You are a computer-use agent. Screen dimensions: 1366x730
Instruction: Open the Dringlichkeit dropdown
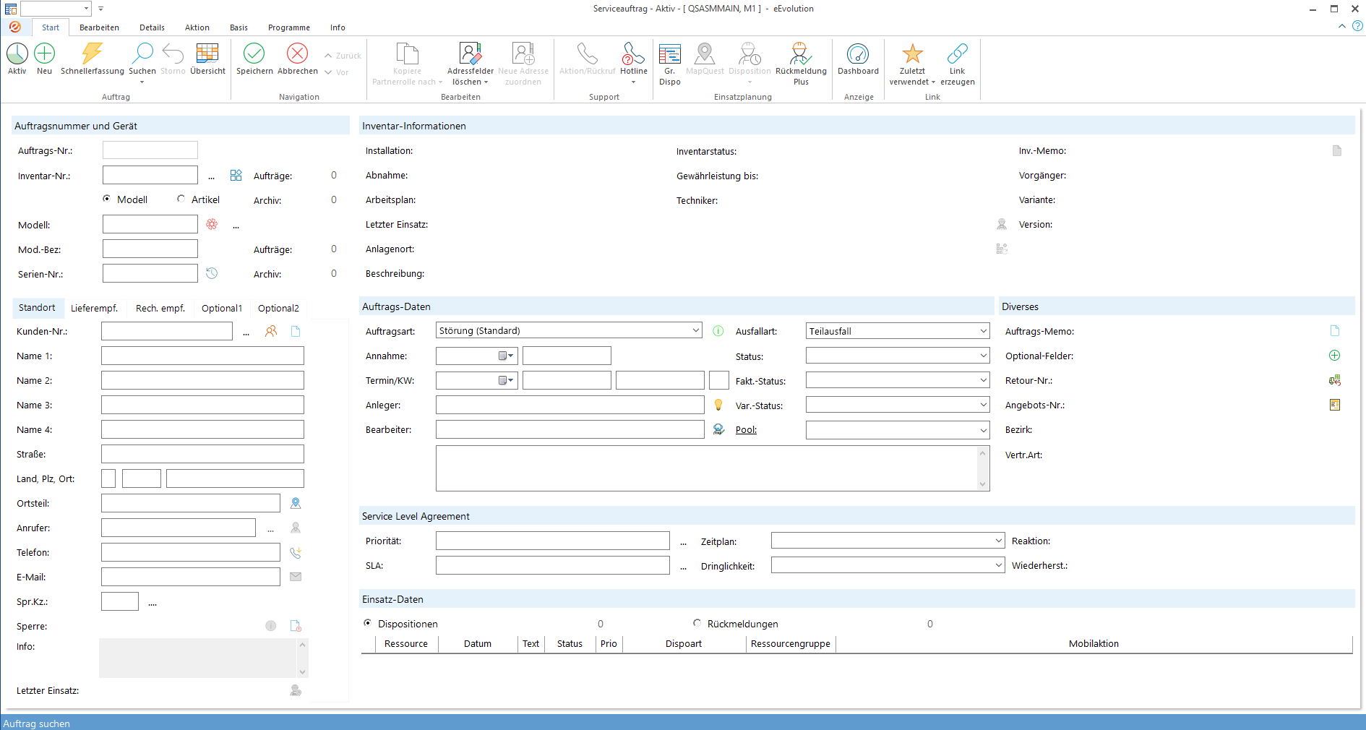[998, 565]
